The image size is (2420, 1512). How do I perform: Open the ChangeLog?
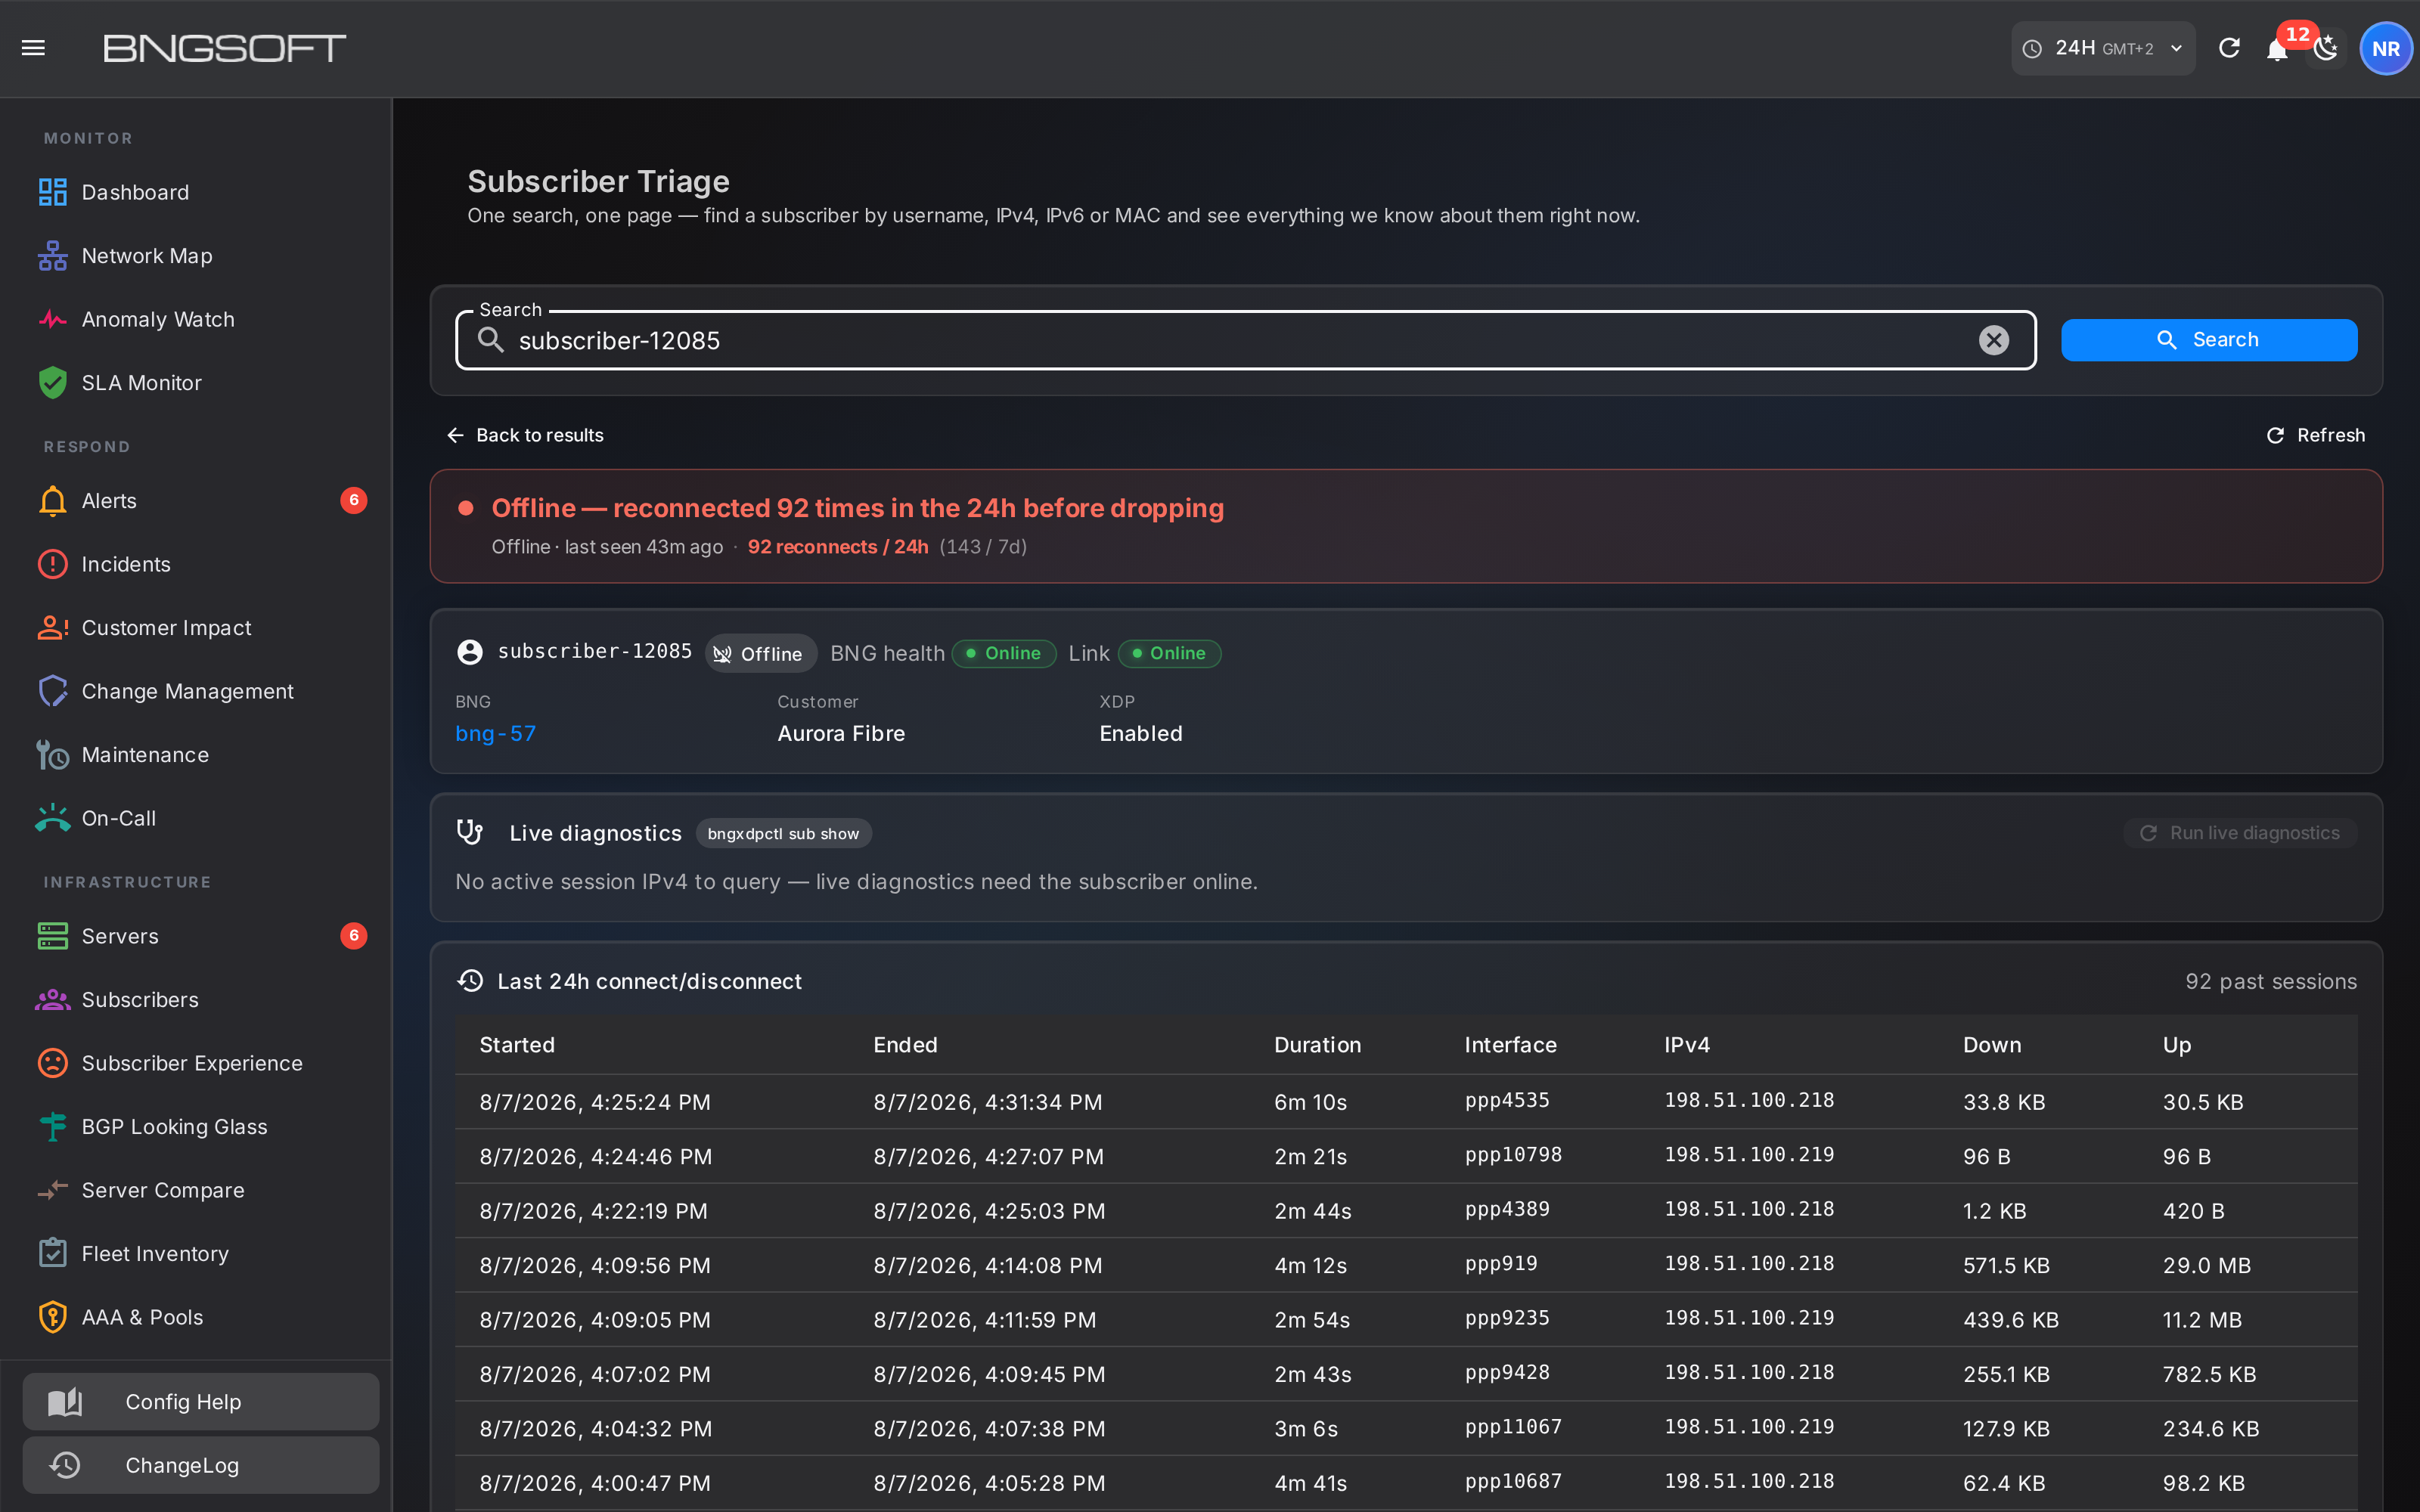point(201,1465)
